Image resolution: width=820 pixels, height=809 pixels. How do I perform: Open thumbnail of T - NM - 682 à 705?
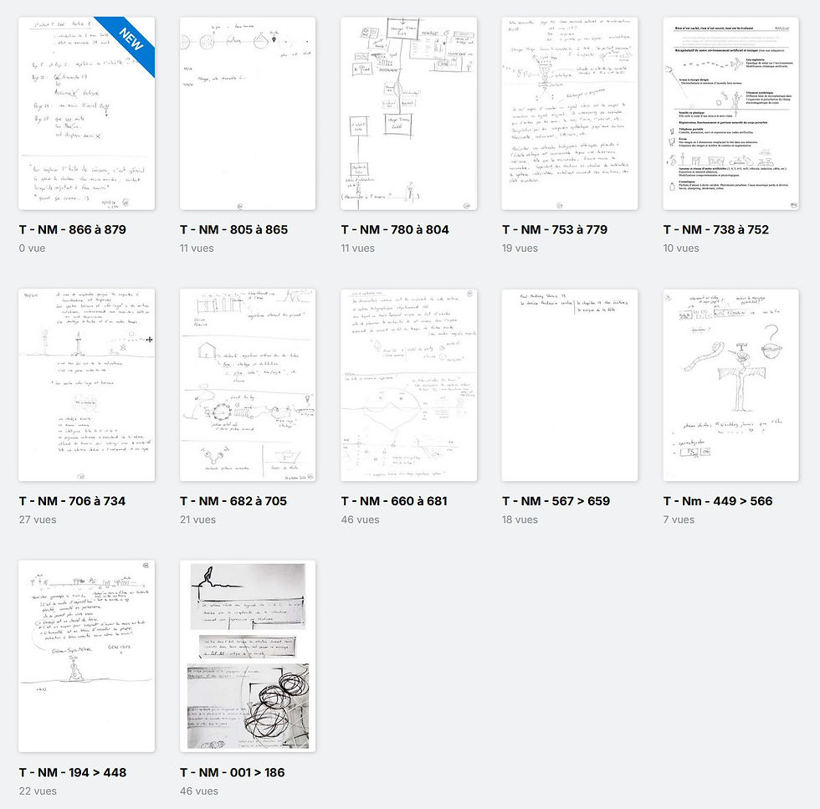coord(248,385)
